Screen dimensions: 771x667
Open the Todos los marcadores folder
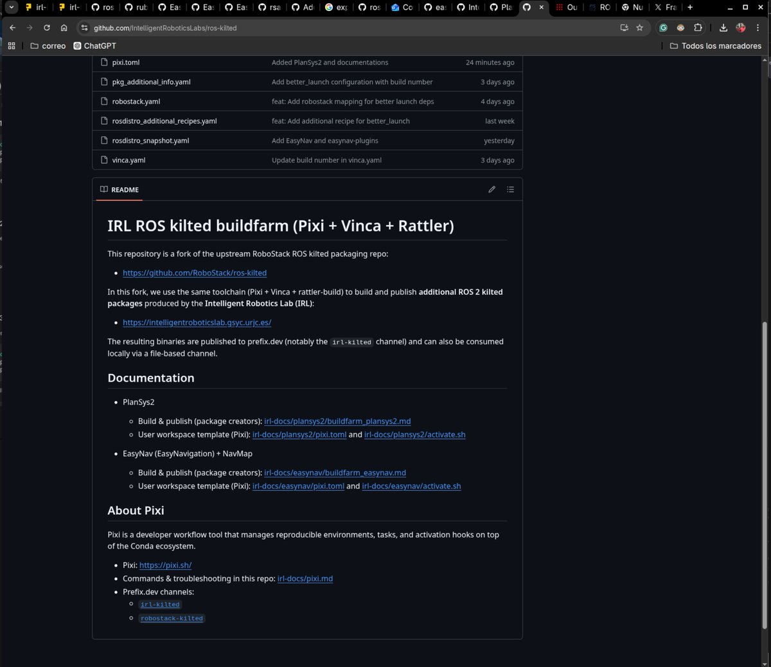coord(715,46)
